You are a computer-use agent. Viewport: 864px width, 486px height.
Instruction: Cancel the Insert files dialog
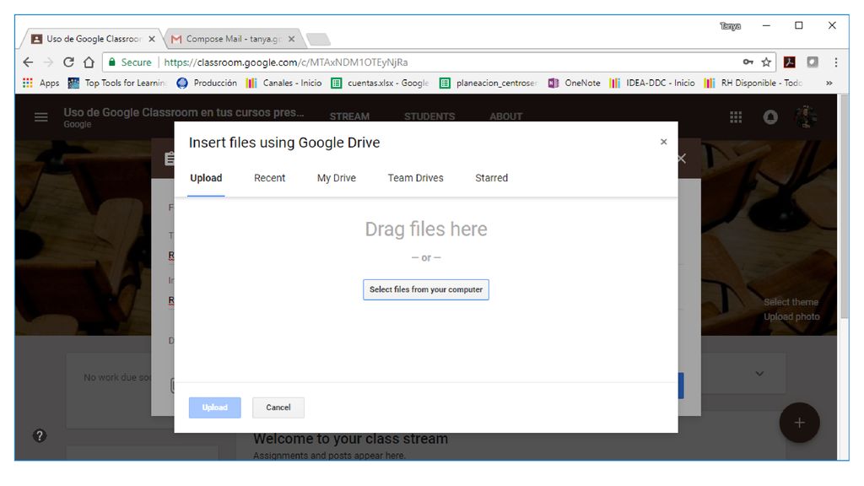(x=278, y=408)
